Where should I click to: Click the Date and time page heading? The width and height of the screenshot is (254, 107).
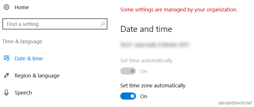tap(146, 29)
